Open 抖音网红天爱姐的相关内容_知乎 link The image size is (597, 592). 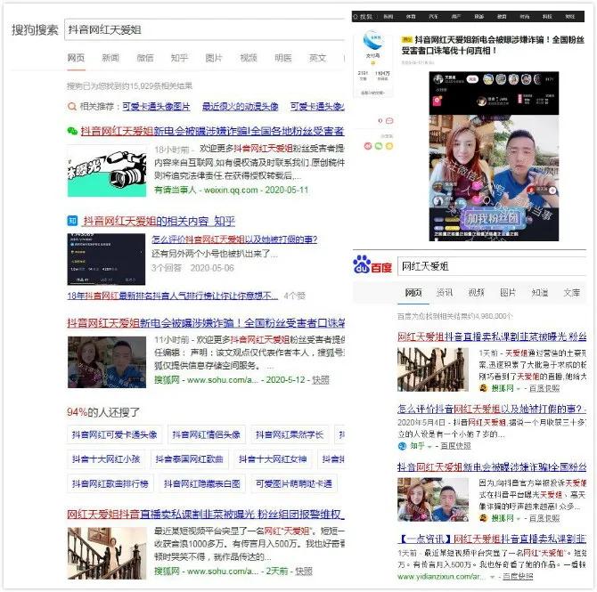[x=159, y=221]
